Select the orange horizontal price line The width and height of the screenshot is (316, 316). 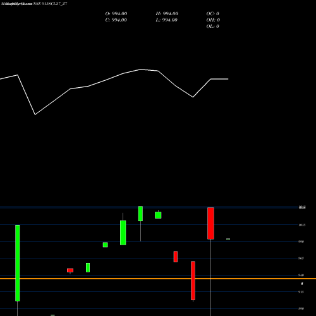[x=158, y=279]
